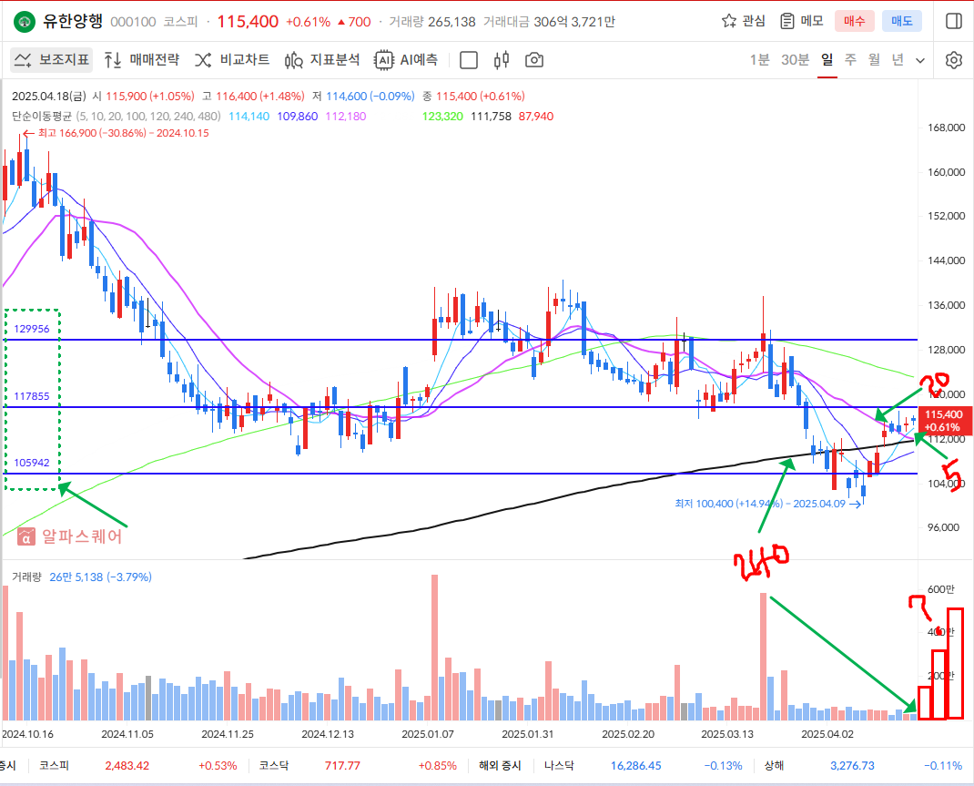Click the 136,000 price axis label
Image resolution: width=974 pixels, height=786 pixels.
[946, 305]
